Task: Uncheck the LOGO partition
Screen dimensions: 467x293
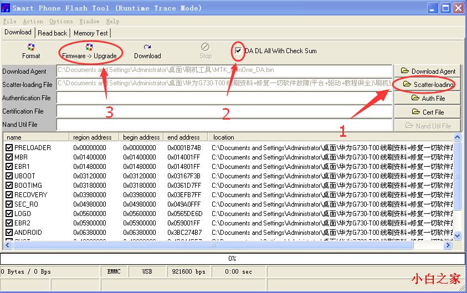Action: point(9,214)
